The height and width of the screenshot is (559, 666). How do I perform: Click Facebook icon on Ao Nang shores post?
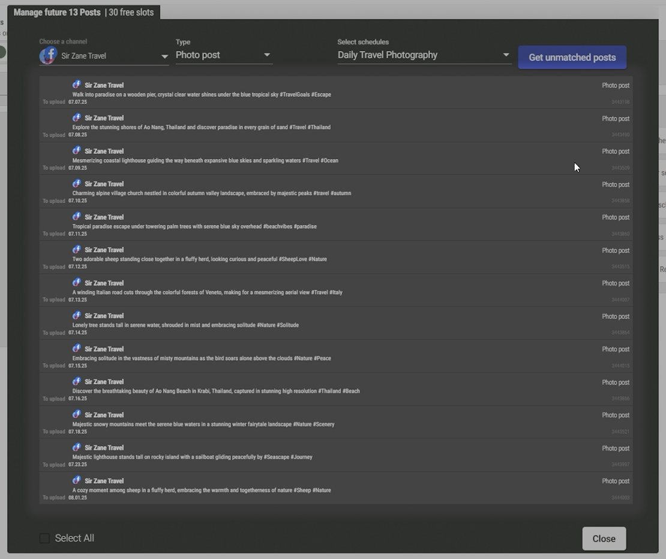pyautogui.click(x=77, y=118)
